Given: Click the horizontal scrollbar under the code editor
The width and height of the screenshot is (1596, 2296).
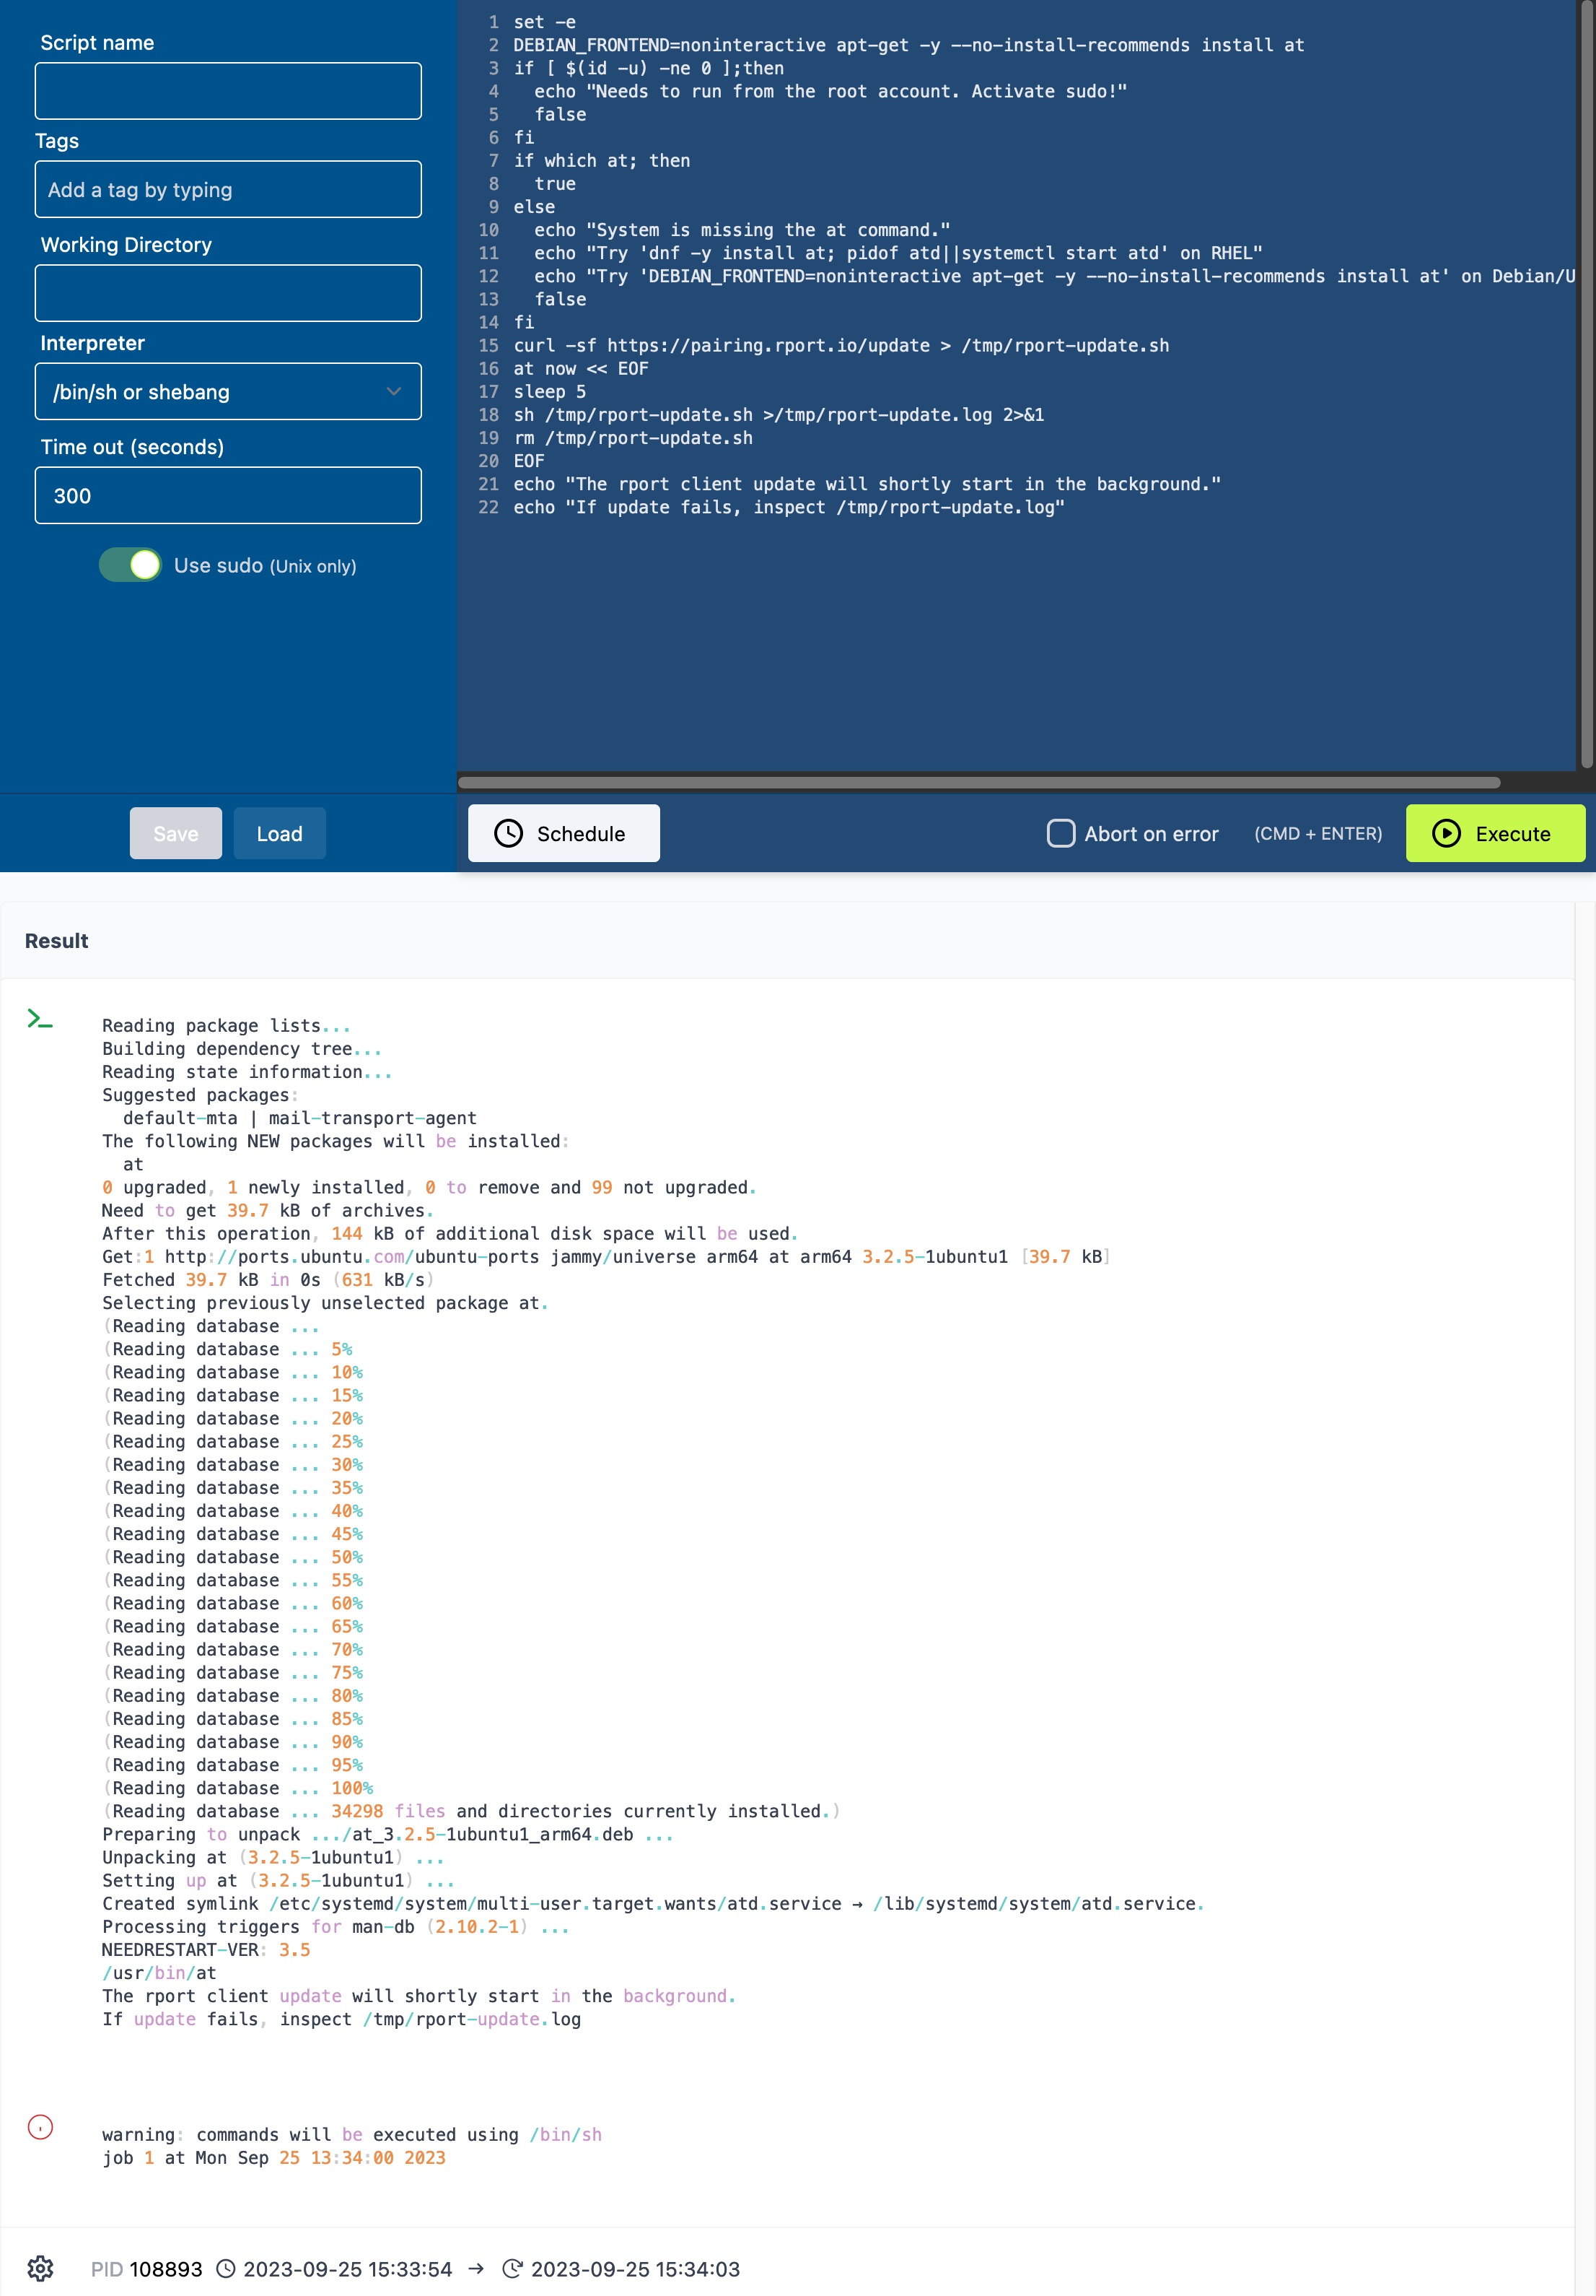Looking at the screenshot, I should 979,783.
